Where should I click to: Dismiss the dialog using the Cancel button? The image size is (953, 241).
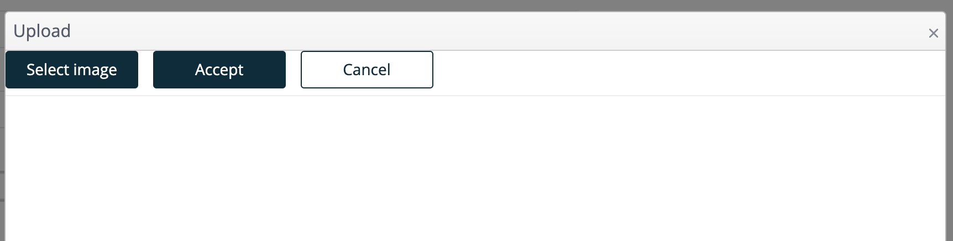[367, 70]
